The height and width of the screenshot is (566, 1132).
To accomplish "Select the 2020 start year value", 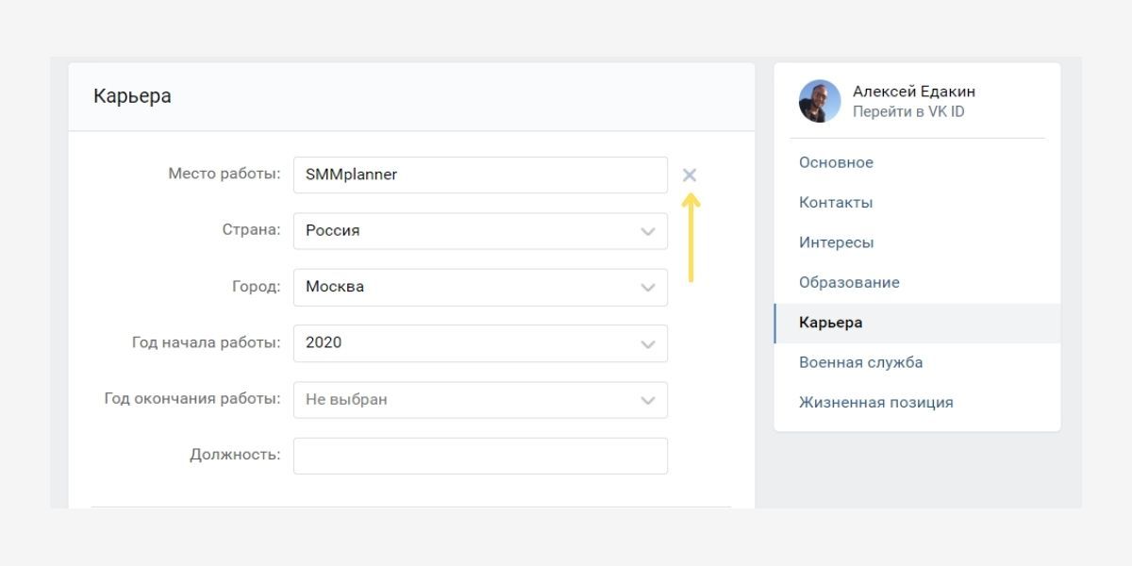I will tap(324, 343).
